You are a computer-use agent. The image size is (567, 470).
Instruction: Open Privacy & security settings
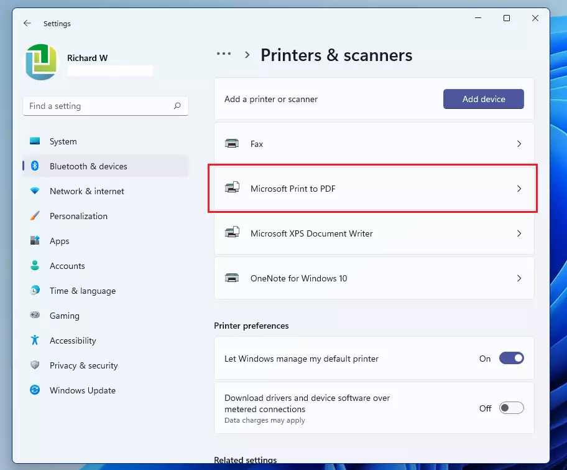106,365
